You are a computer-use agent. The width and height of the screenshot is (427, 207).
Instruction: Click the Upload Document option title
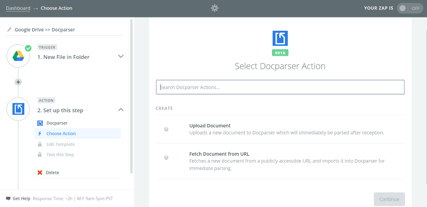click(210, 125)
